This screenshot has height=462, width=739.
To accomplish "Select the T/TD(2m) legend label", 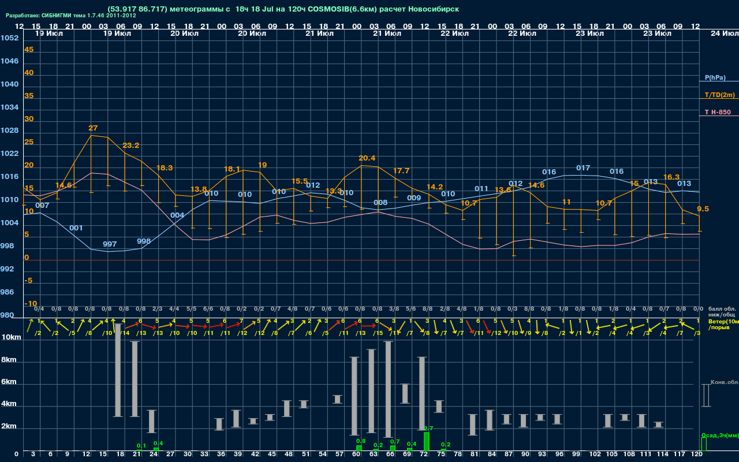I will click(x=719, y=95).
